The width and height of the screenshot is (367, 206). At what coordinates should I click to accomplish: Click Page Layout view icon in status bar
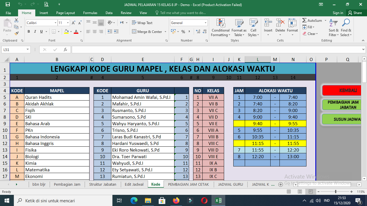pos(300,191)
